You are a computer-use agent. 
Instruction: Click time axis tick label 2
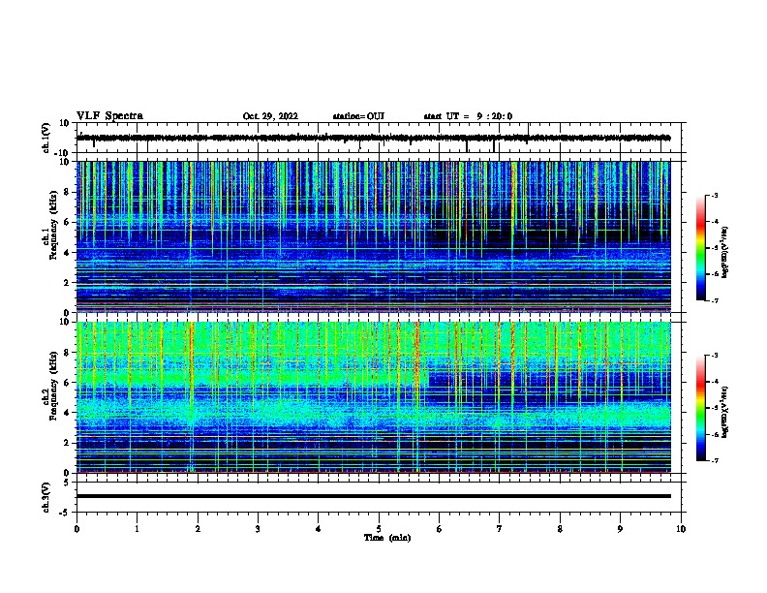198,529
